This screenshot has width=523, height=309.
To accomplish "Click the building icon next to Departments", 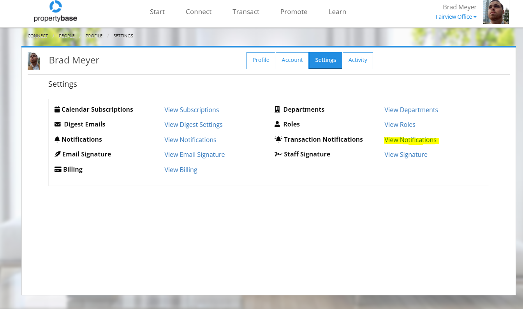I will pyautogui.click(x=278, y=109).
